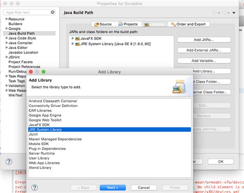This screenshot has height=193, width=244.
Task: Open WikiText properties page
Action: (x=15, y=95)
